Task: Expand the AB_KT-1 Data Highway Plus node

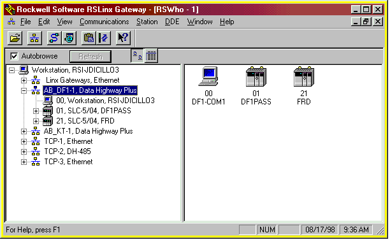Action: click(24, 131)
